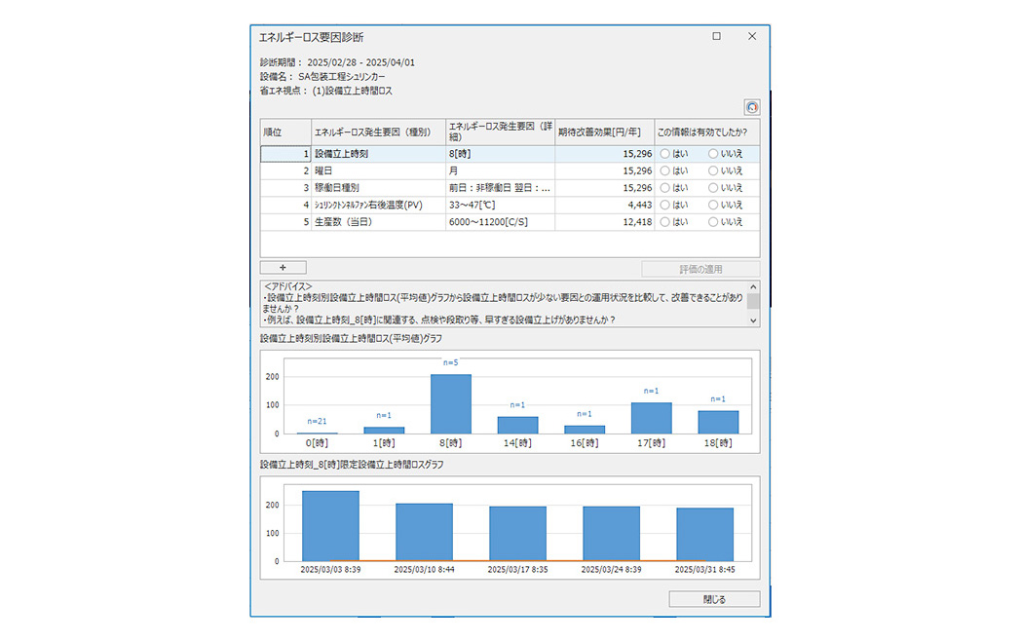1021x641 pixels.
Task: Click the 2025/03/10 8:44 bar
Action: point(424,532)
